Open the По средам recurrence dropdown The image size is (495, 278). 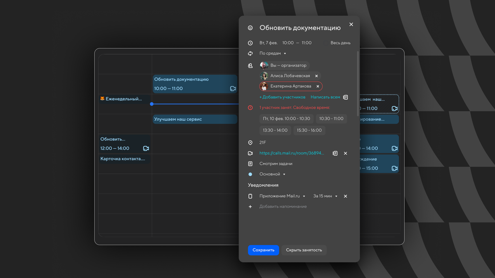[x=271, y=53]
